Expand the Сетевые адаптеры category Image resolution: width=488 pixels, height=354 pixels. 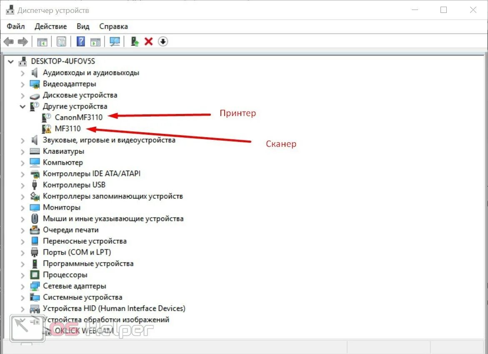click(x=23, y=286)
